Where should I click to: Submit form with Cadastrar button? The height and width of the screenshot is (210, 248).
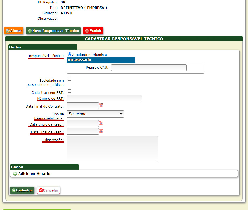pyautogui.click(x=22, y=190)
